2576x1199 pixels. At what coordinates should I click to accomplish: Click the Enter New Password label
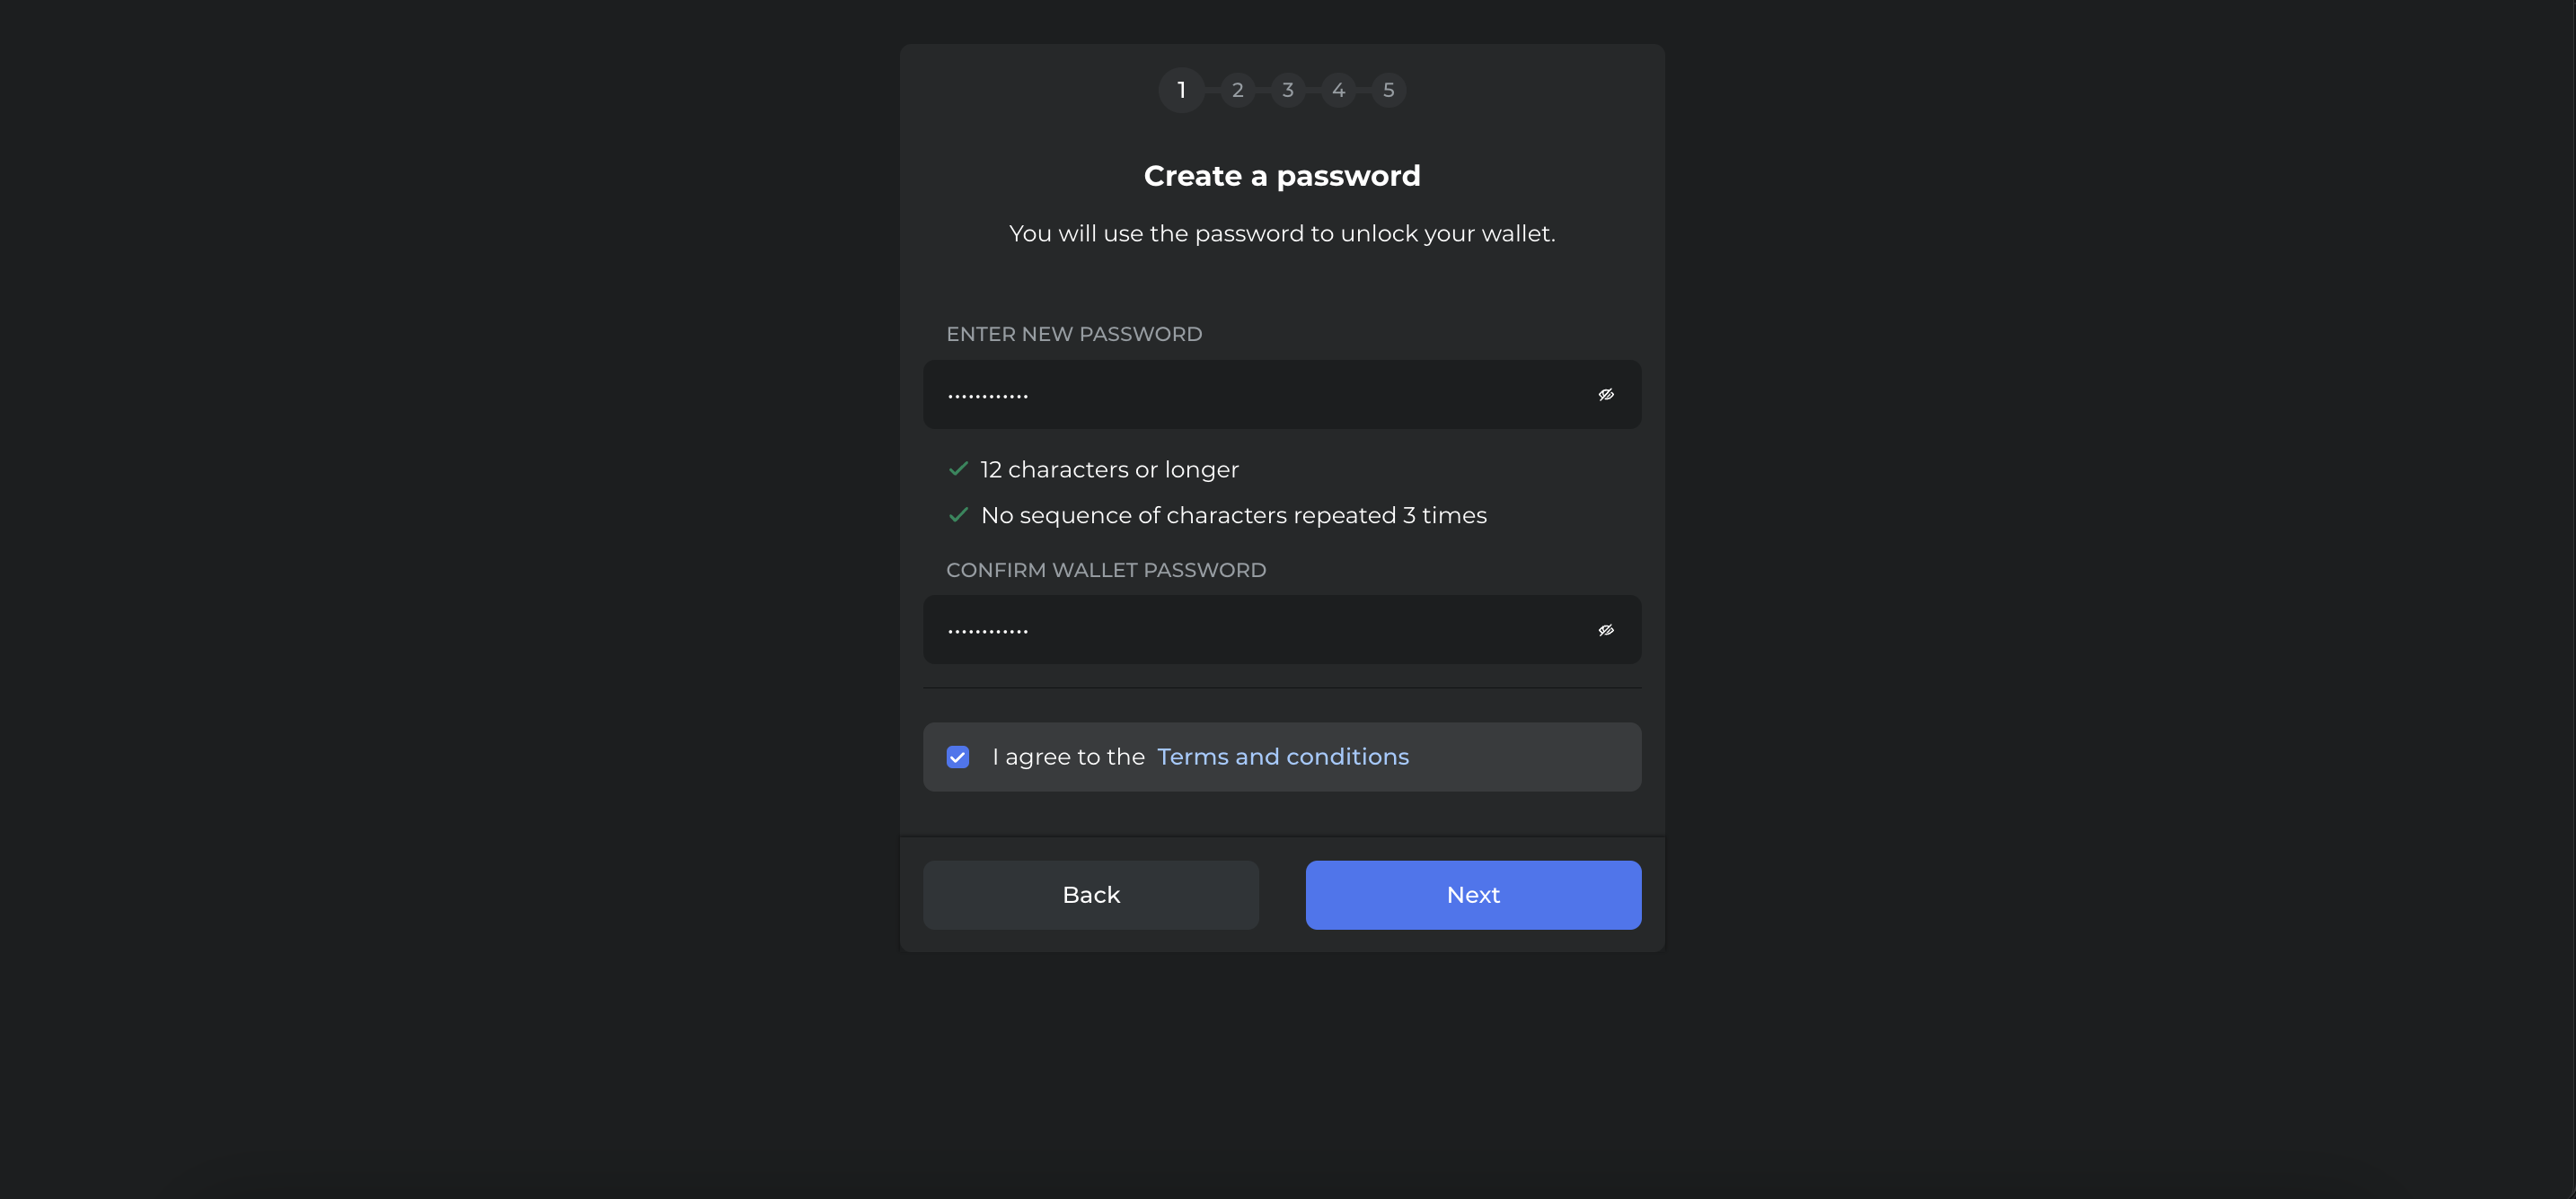click(1074, 334)
